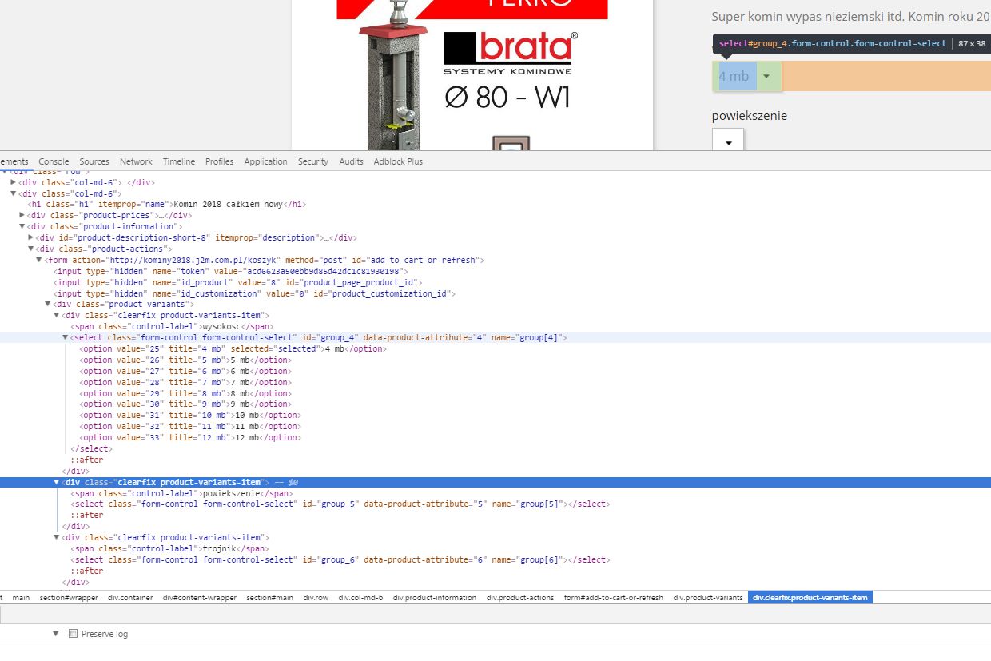Click the div.col-md-6 breadcrumb
Viewport: 991px width, 661px height.
pos(360,598)
